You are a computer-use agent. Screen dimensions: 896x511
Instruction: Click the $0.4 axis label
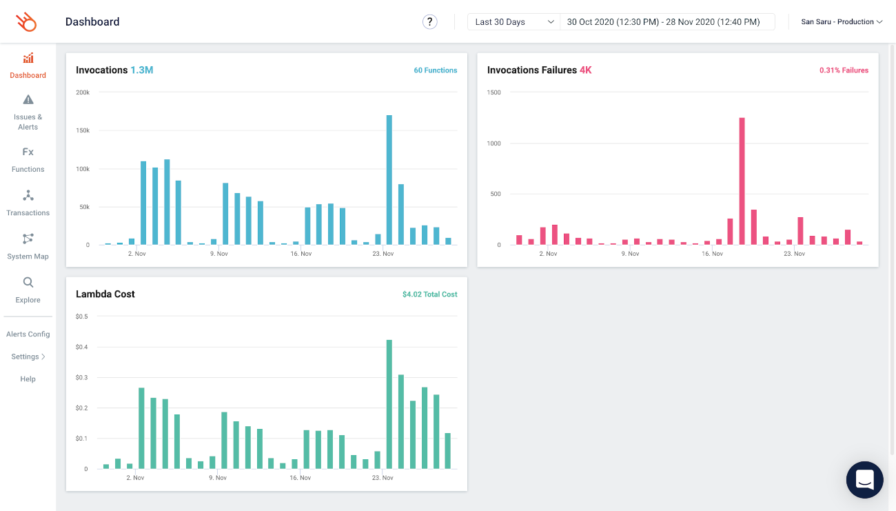pyautogui.click(x=82, y=347)
